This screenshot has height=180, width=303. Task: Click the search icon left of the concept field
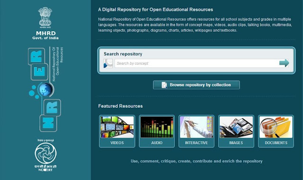[x=108, y=63]
